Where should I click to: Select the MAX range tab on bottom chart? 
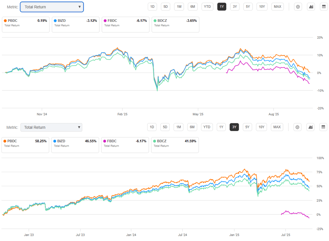click(x=277, y=127)
